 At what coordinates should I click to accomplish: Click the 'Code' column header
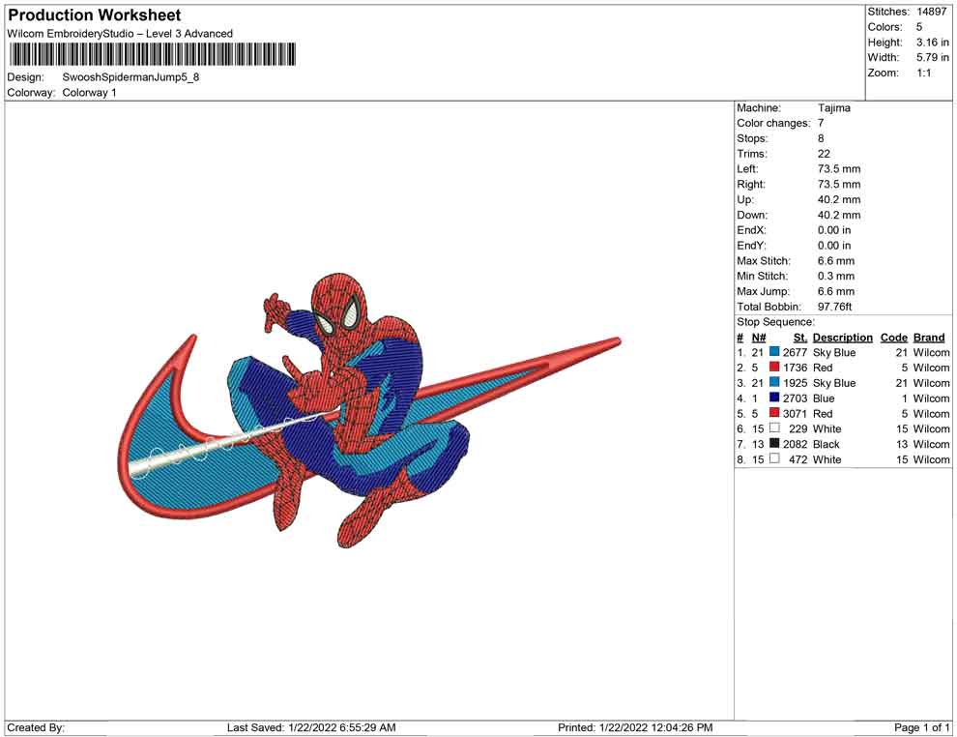click(x=894, y=338)
